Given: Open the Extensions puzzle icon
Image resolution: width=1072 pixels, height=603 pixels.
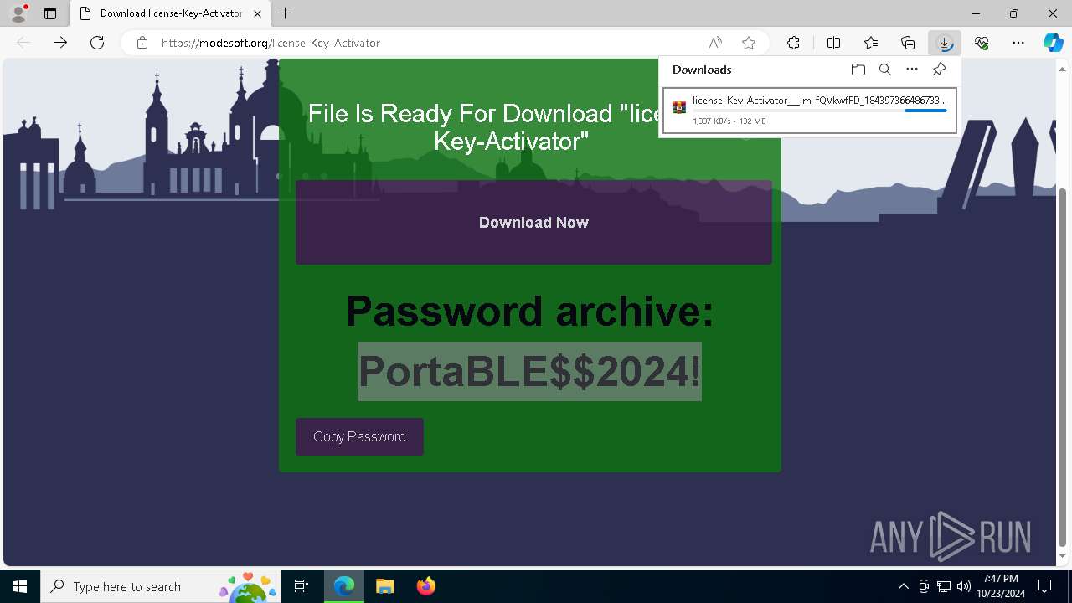Looking at the screenshot, I should tap(793, 43).
